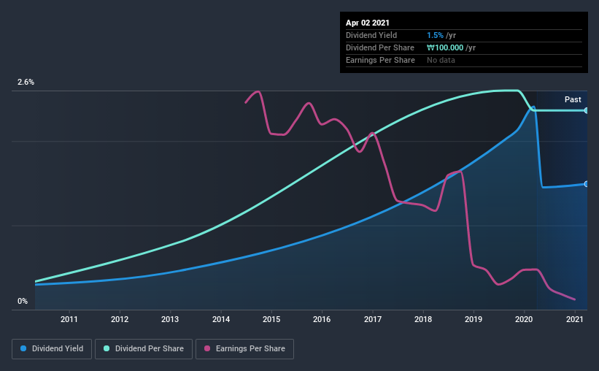599x371 pixels.
Task: Select the 2015 x-axis label
Action: (271, 319)
